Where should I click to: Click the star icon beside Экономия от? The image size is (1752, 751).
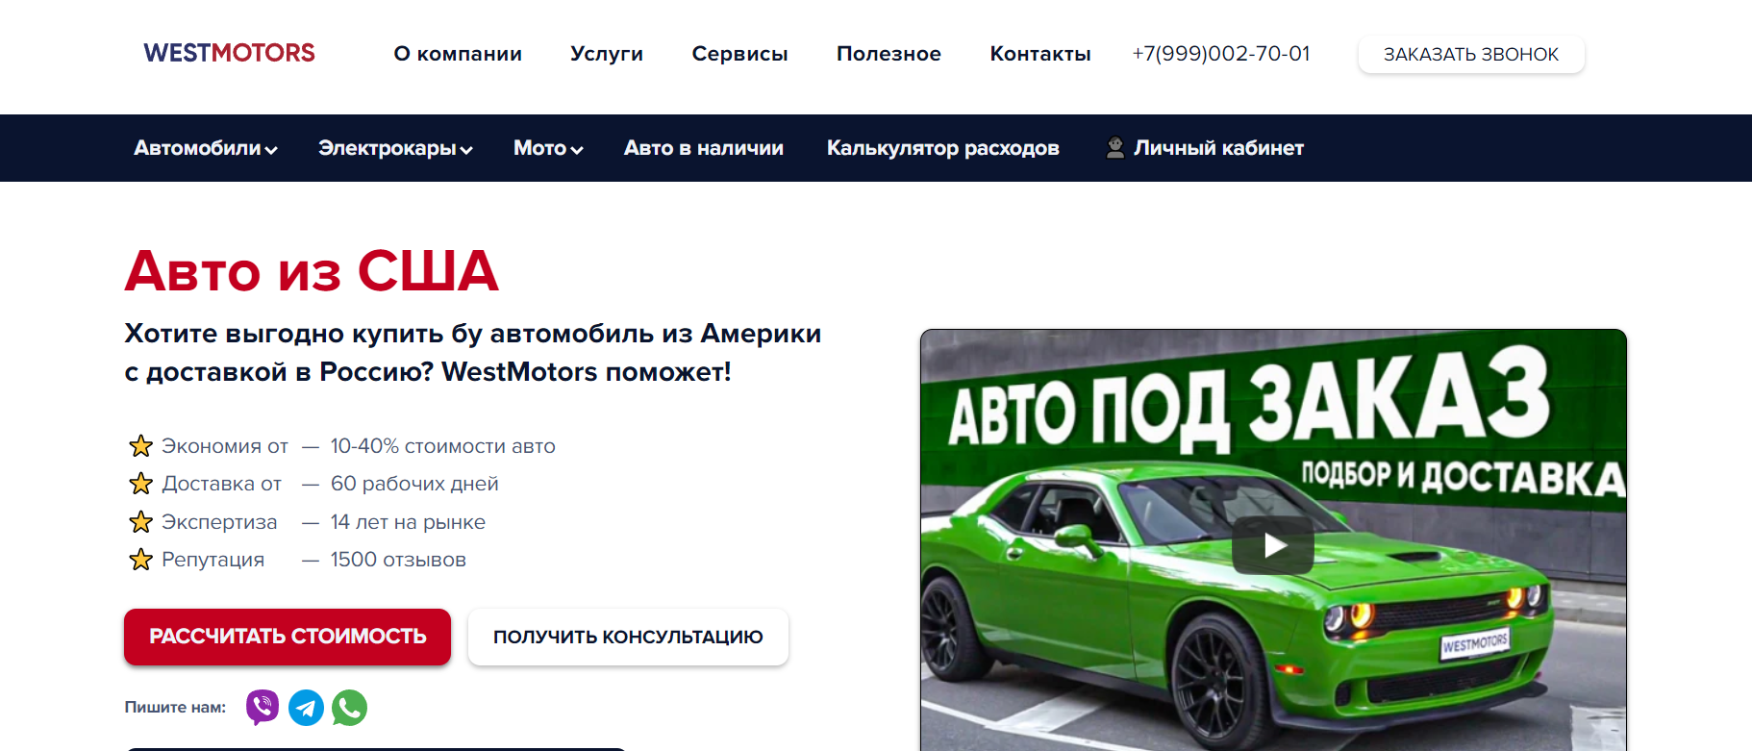(x=141, y=446)
